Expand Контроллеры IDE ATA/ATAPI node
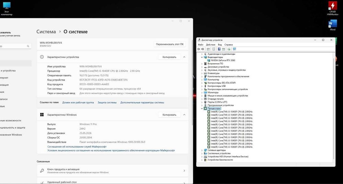343x184 pixels. 202,83
